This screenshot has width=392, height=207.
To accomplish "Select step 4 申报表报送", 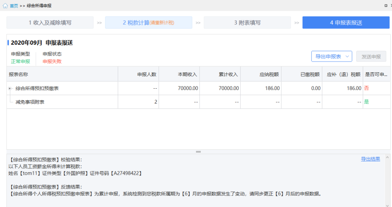I will click(x=346, y=22).
